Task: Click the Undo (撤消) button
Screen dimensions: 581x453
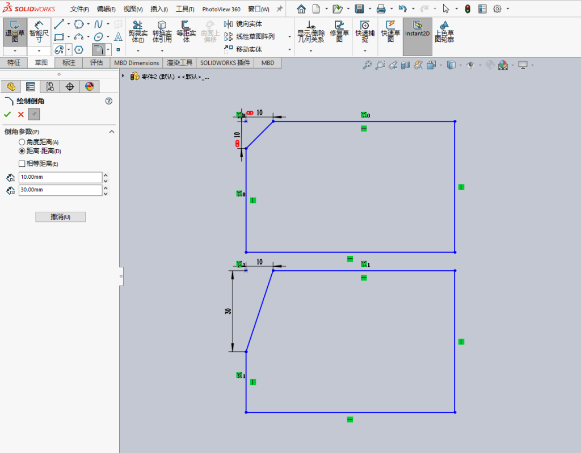Action: click(60, 217)
